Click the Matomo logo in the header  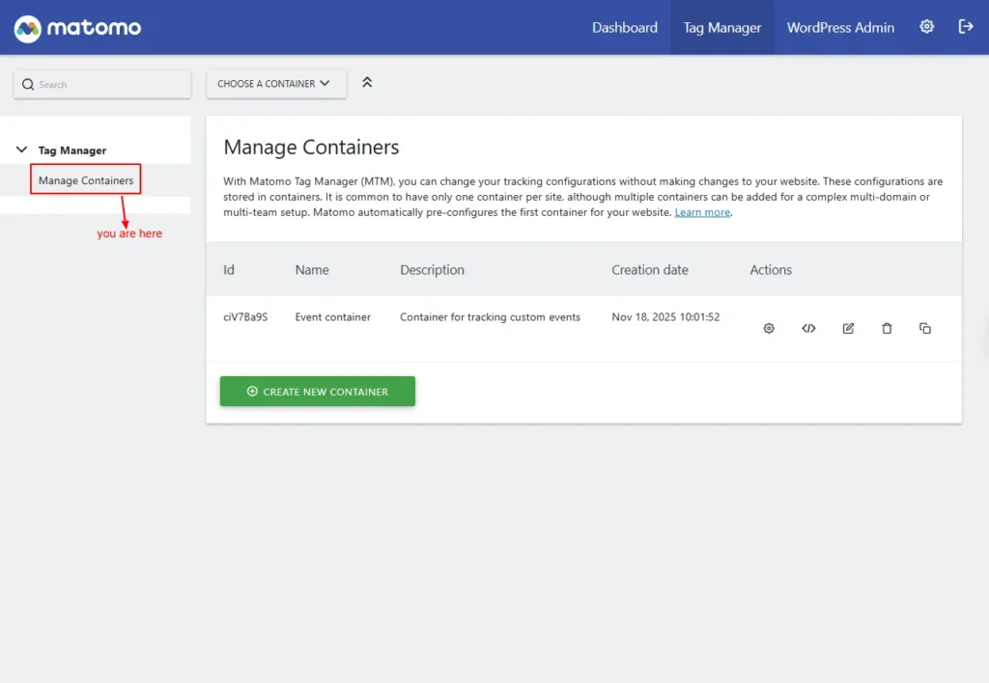pos(78,28)
